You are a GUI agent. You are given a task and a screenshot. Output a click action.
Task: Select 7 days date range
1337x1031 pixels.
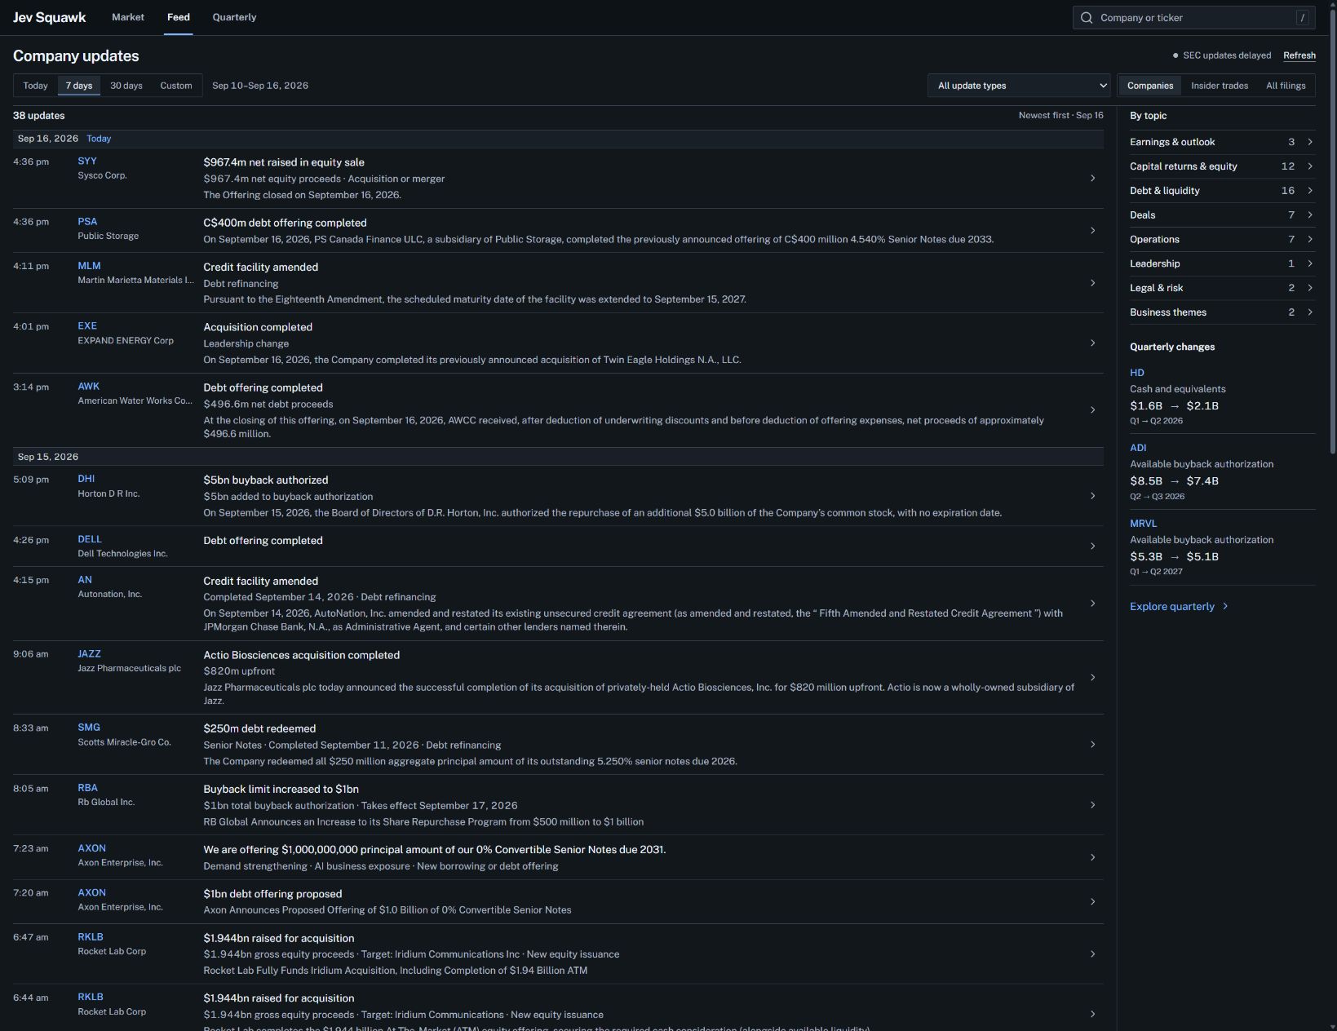coord(79,86)
